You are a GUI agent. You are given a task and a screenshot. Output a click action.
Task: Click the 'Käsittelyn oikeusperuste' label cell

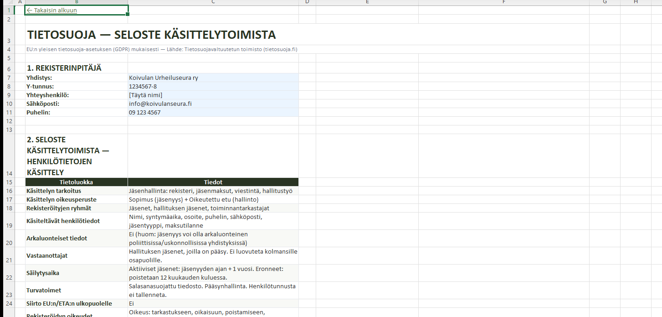76,199
